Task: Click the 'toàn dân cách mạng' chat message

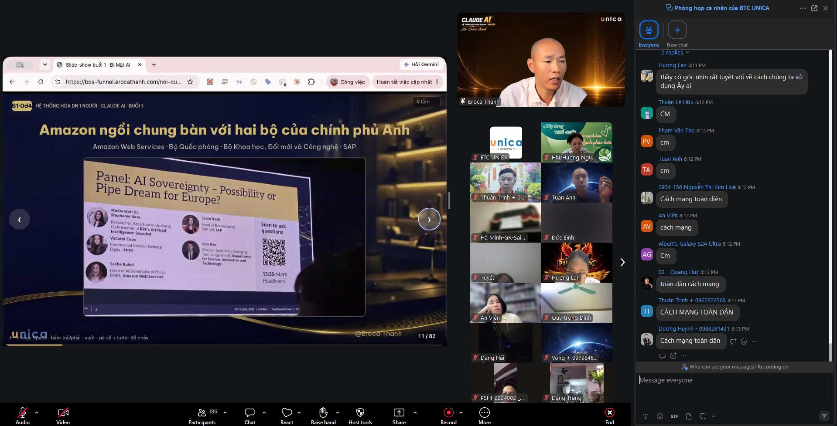Action: point(690,284)
